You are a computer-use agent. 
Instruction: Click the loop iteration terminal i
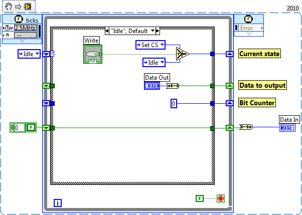pos(58,203)
